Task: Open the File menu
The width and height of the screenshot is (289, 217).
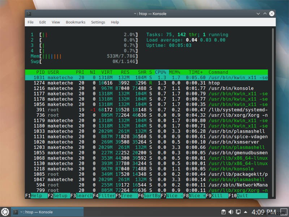Action: coord(30,22)
